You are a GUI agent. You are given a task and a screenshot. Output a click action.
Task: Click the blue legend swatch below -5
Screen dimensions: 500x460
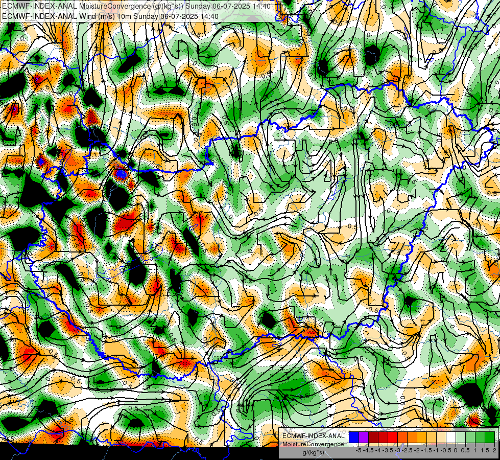tap(354, 438)
